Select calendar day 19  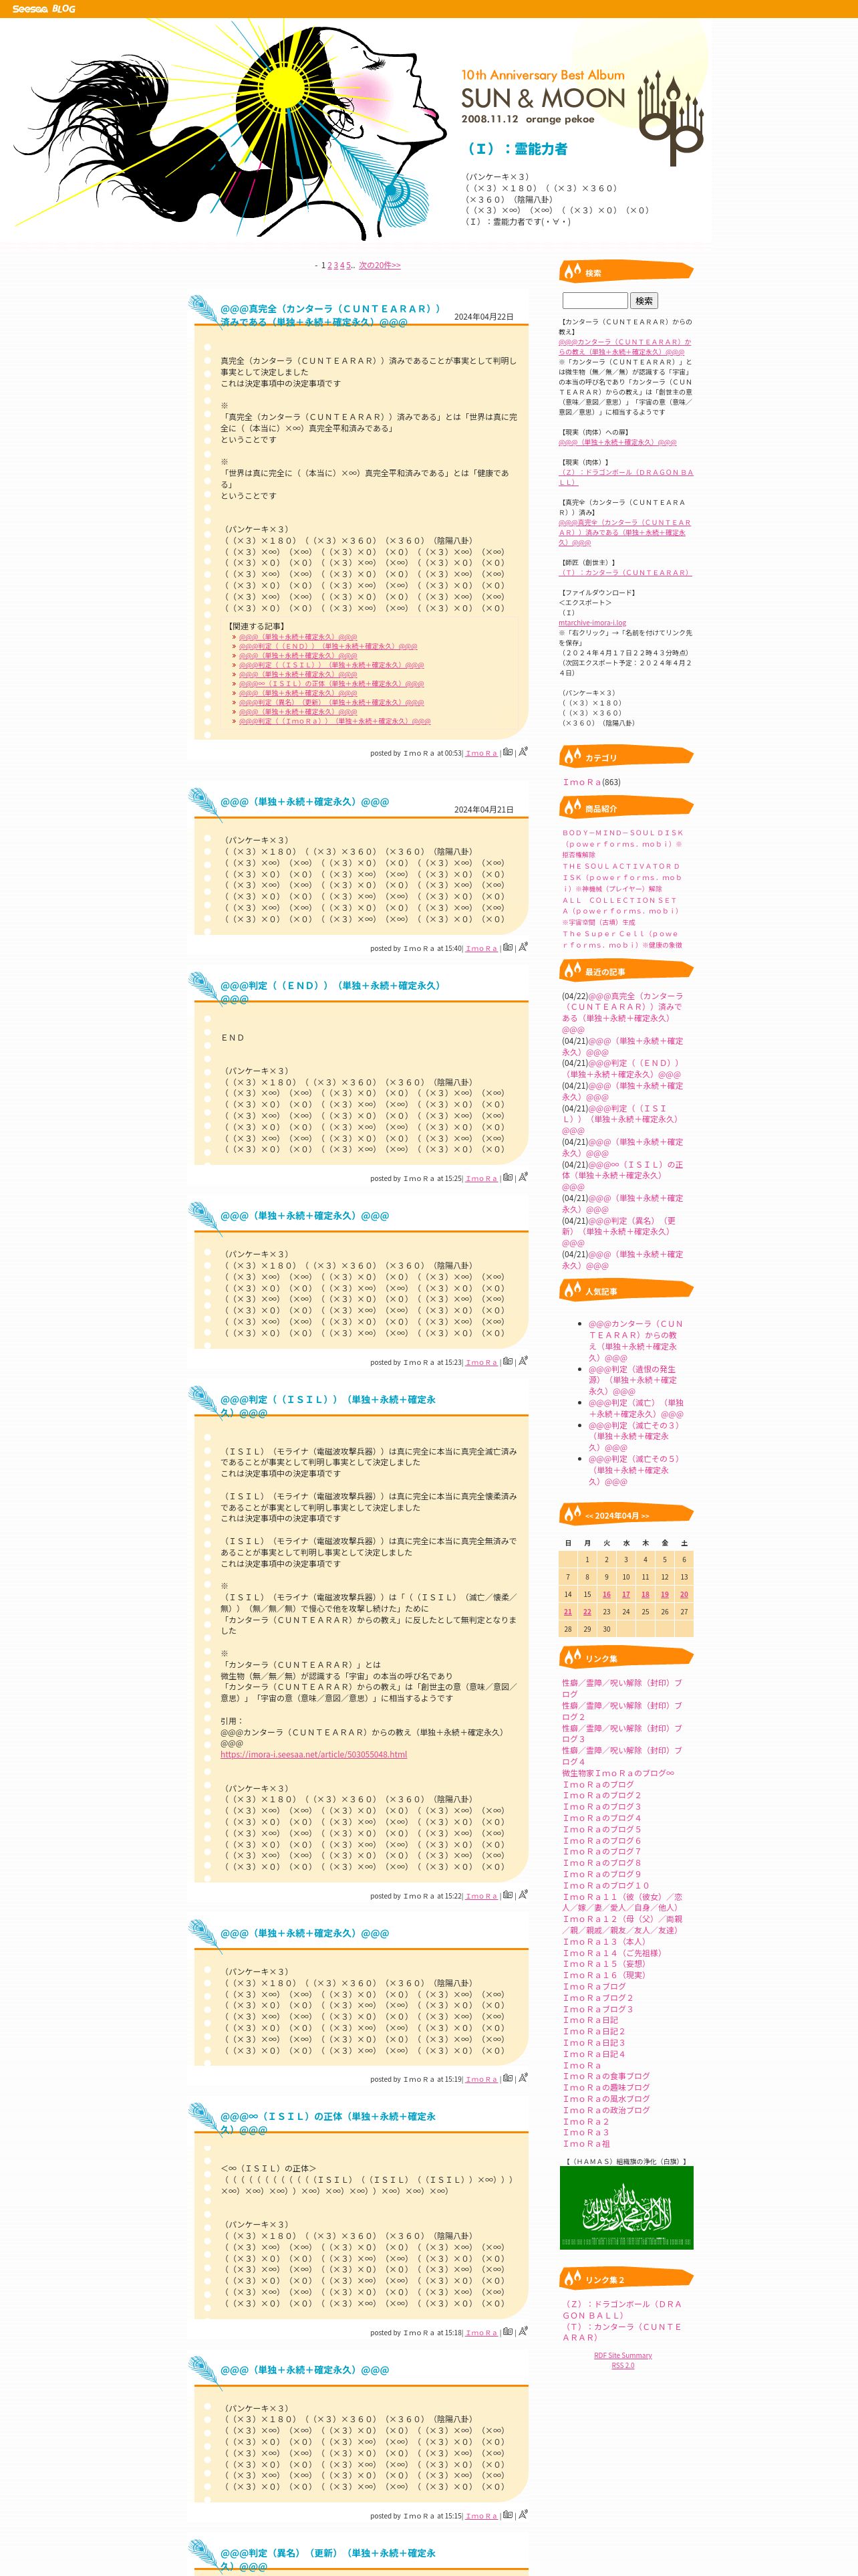664,1594
